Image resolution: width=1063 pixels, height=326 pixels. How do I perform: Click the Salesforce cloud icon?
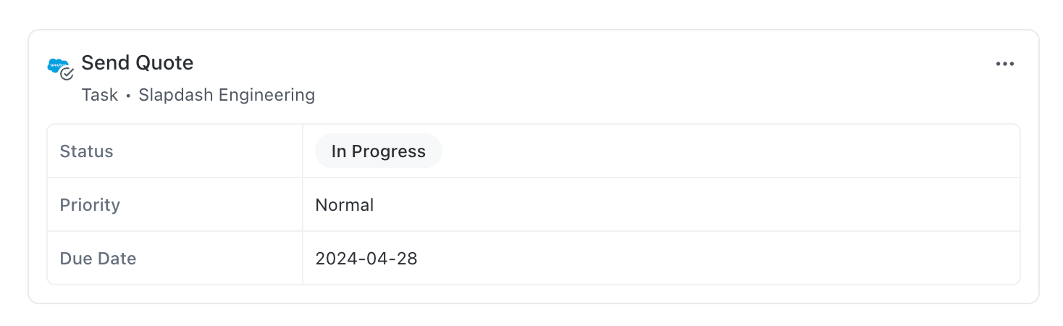coord(56,65)
